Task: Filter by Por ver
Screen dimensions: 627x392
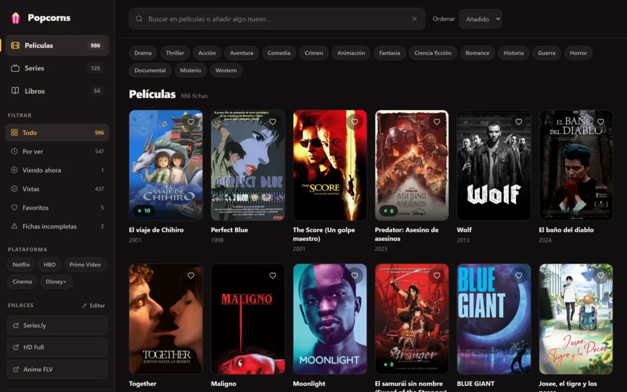Action: (x=57, y=151)
